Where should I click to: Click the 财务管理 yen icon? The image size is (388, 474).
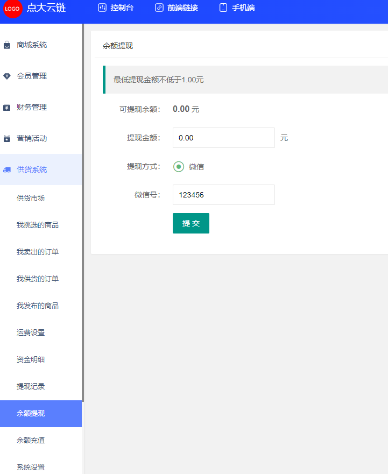[6, 107]
